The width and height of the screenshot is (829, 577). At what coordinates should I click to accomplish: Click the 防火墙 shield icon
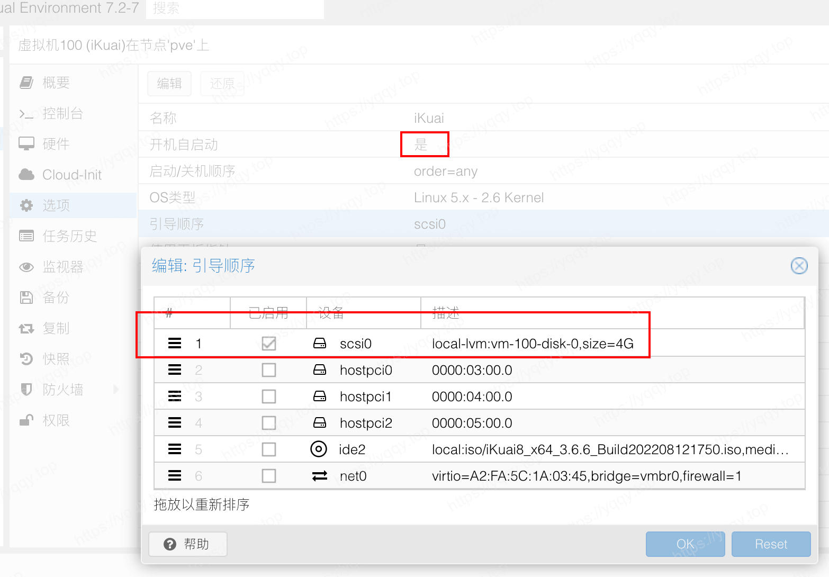pyautogui.click(x=26, y=390)
